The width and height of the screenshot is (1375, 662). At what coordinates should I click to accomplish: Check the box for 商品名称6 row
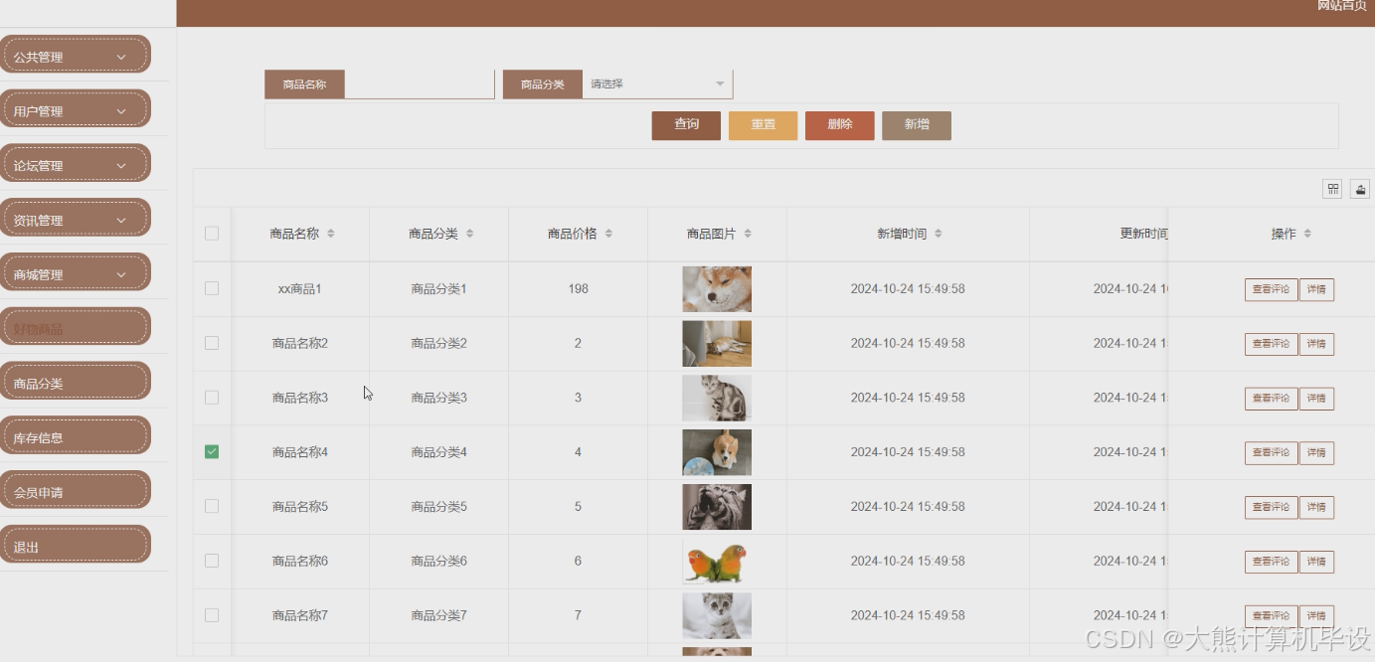[x=212, y=561]
